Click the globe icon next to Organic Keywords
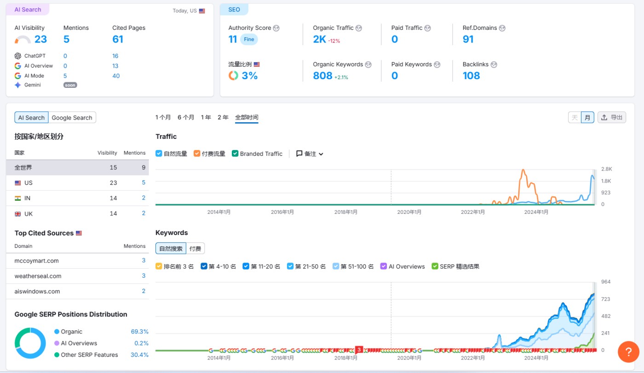Screen dimensions: 644x373 point(368,65)
